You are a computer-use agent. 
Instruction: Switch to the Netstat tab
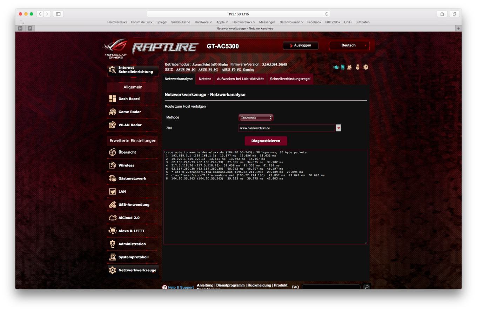(205, 79)
